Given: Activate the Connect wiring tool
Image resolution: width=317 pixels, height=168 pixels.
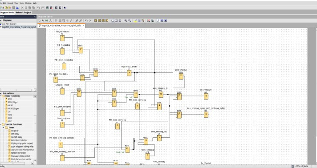Looking at the screenshot, I should (x=43, y=20).
